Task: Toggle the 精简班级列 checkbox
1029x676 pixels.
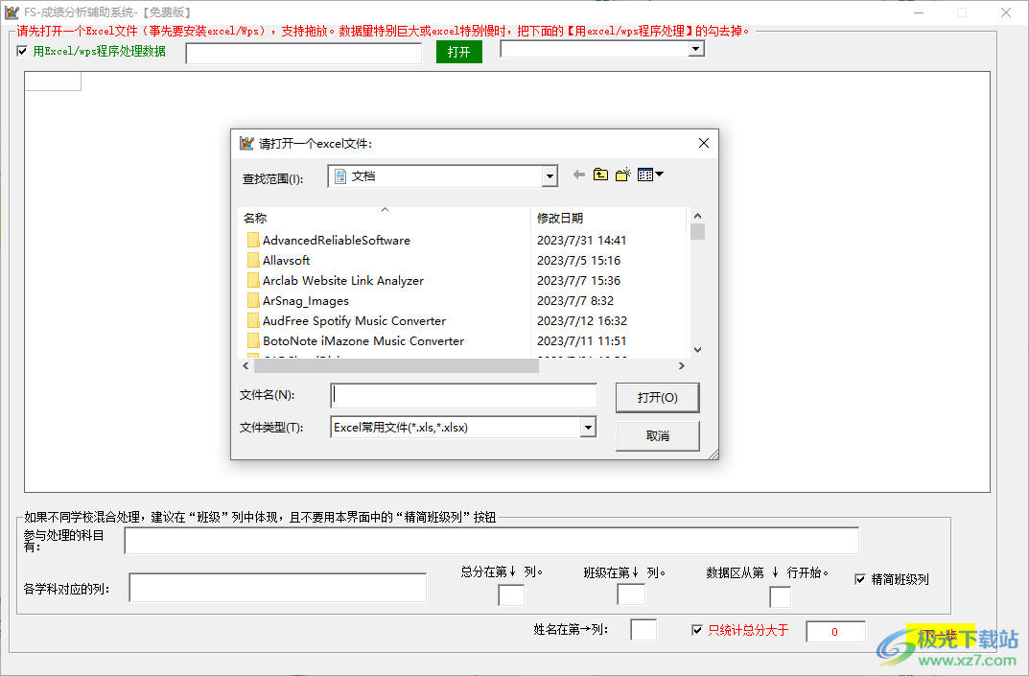Action: [x=859, y=578]
